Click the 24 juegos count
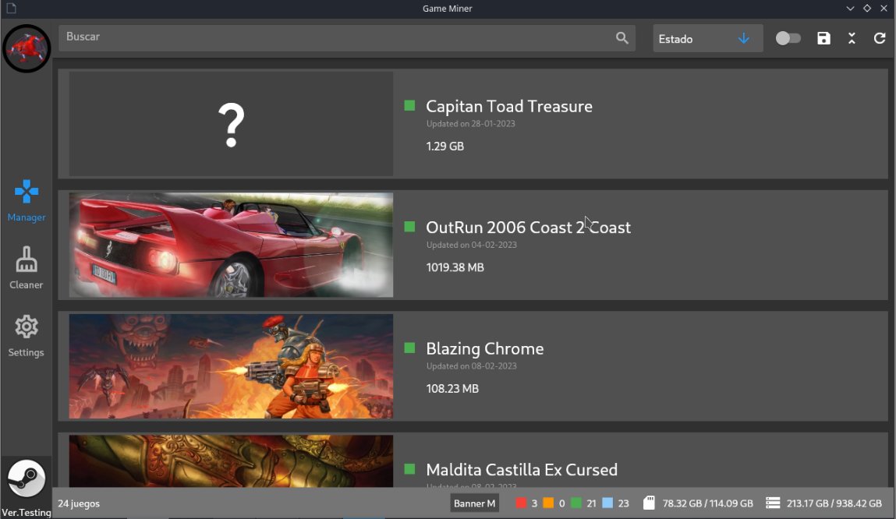 click(x=79, y=503)
